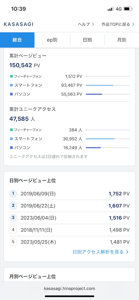This screenshot has width=139, height=300.
Task: Click ユニークアクセスは2日遅れで反映されます note
Action: [x=49, y=156]
